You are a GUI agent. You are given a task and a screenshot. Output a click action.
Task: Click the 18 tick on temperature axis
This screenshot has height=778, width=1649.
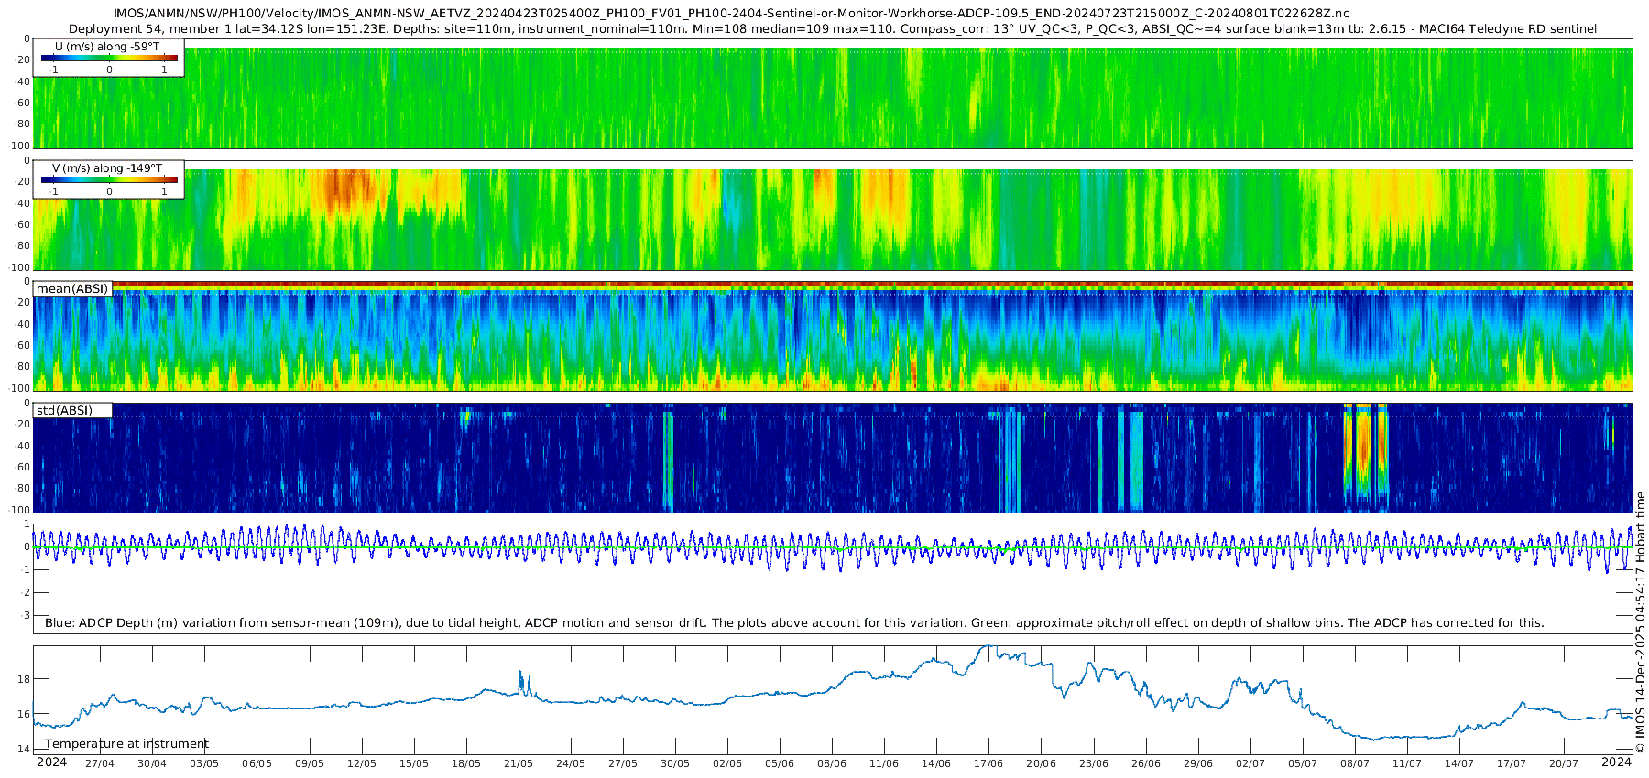pyautogui.click(x=24, y=679)
